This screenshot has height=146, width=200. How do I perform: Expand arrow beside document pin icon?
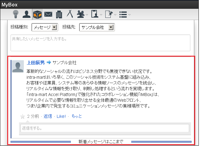[115, 15]
